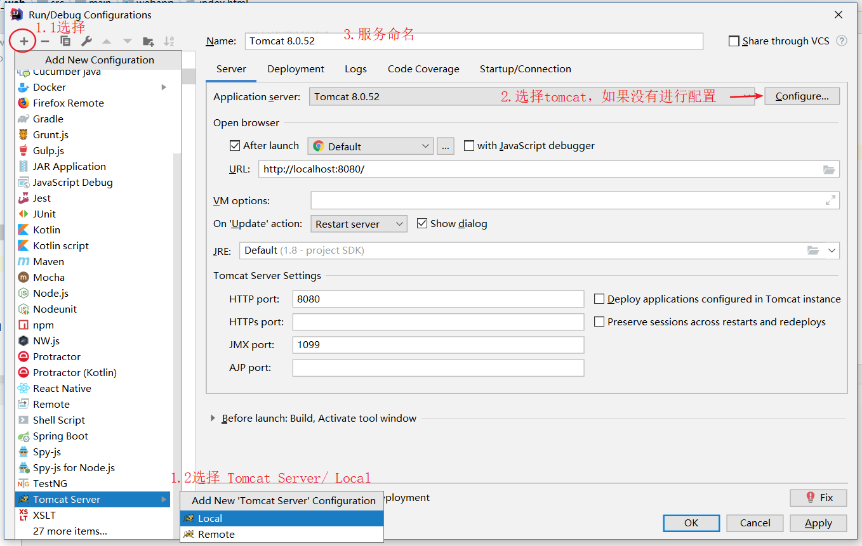Click the OK button
862x546 pixels.
pyautogui.click(x=691, y=523)
